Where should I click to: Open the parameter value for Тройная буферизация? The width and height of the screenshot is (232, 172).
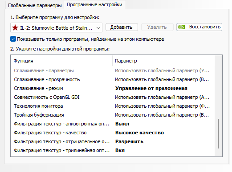tap(162, 115)
